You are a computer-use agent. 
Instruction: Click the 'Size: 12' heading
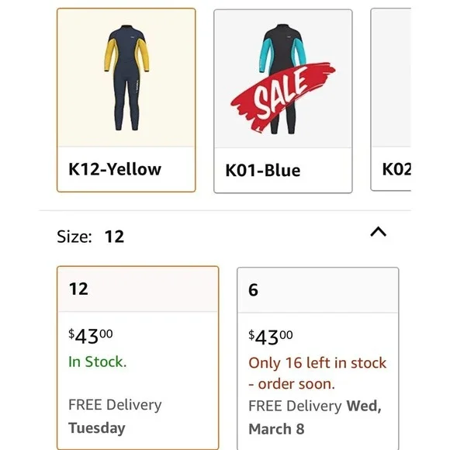pyautogui.click(x=91, y=237)
